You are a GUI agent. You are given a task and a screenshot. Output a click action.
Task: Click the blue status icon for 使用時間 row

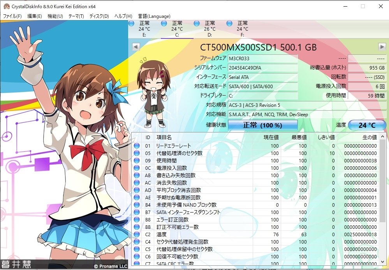tap(137, 160)
